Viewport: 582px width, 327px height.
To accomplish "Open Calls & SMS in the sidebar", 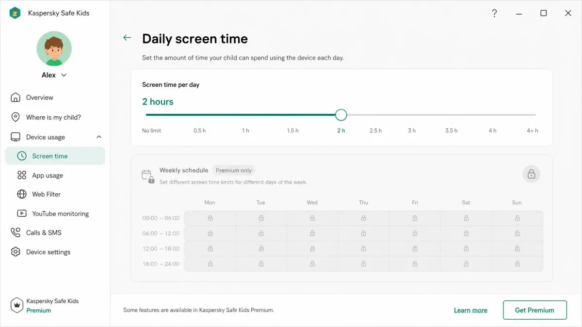I will tap(44, 233).
